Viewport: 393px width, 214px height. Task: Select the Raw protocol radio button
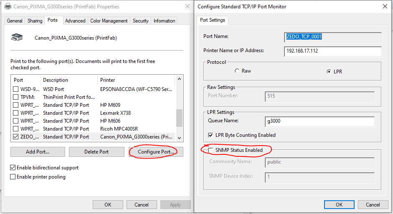[237, 71]
